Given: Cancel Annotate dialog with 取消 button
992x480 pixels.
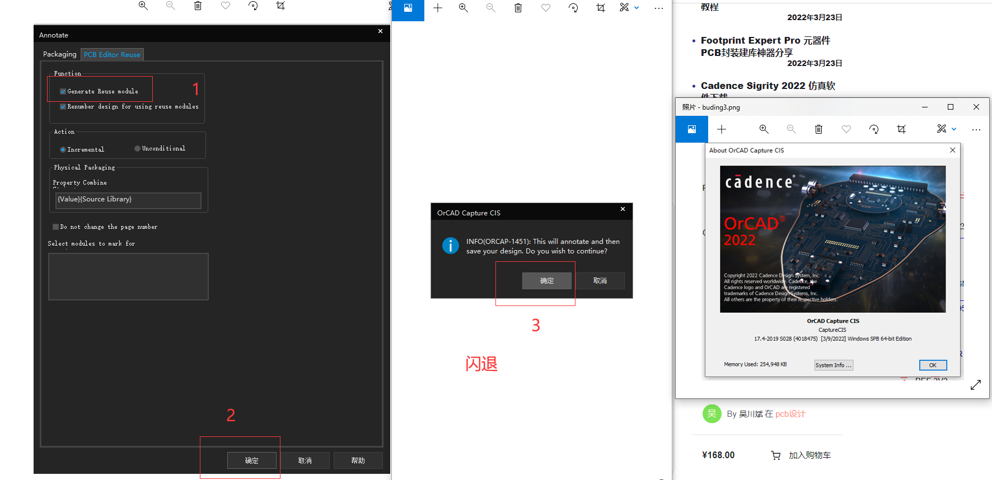Looking at the screenshot, I should (x=305, y=460).
